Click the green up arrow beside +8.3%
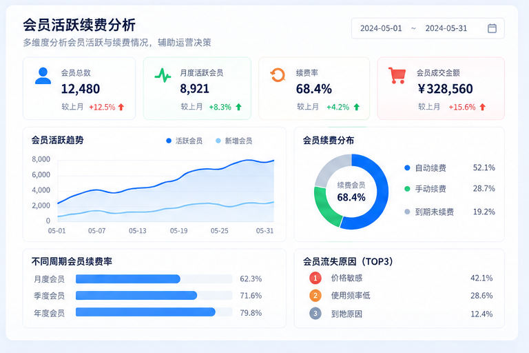 point(238,107)
